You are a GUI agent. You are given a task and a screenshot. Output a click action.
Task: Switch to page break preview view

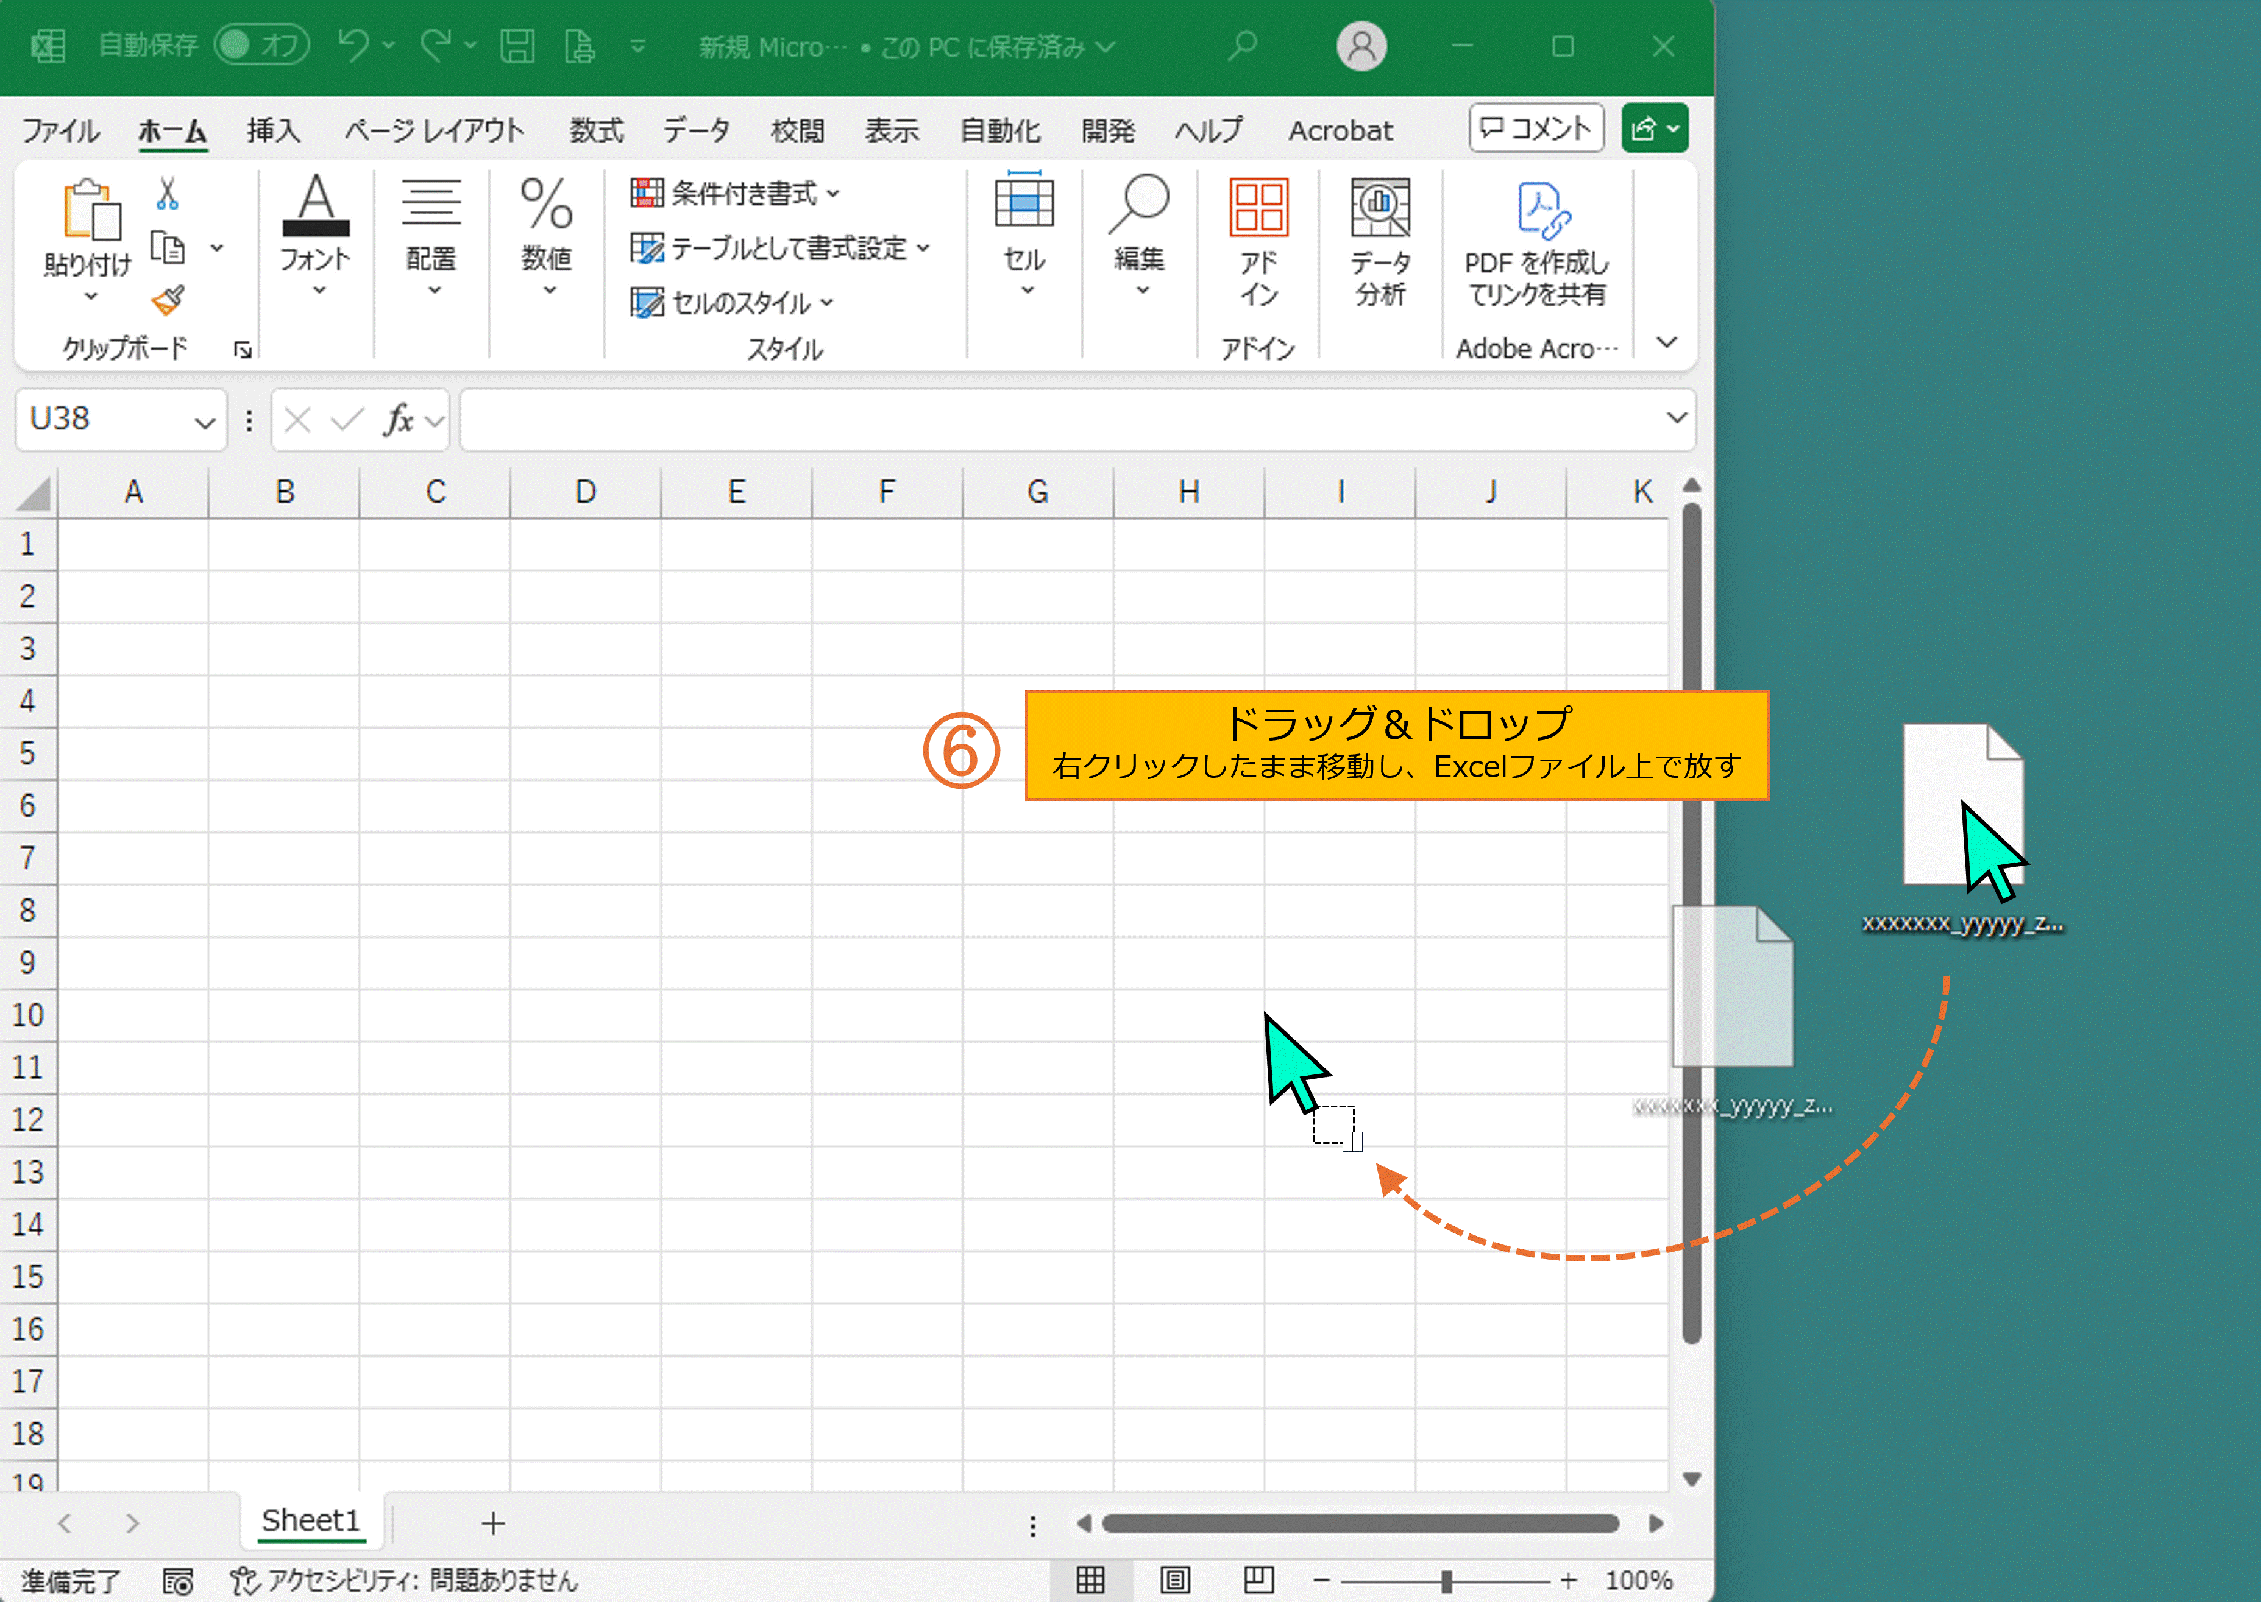(x=1258, y=1580)
